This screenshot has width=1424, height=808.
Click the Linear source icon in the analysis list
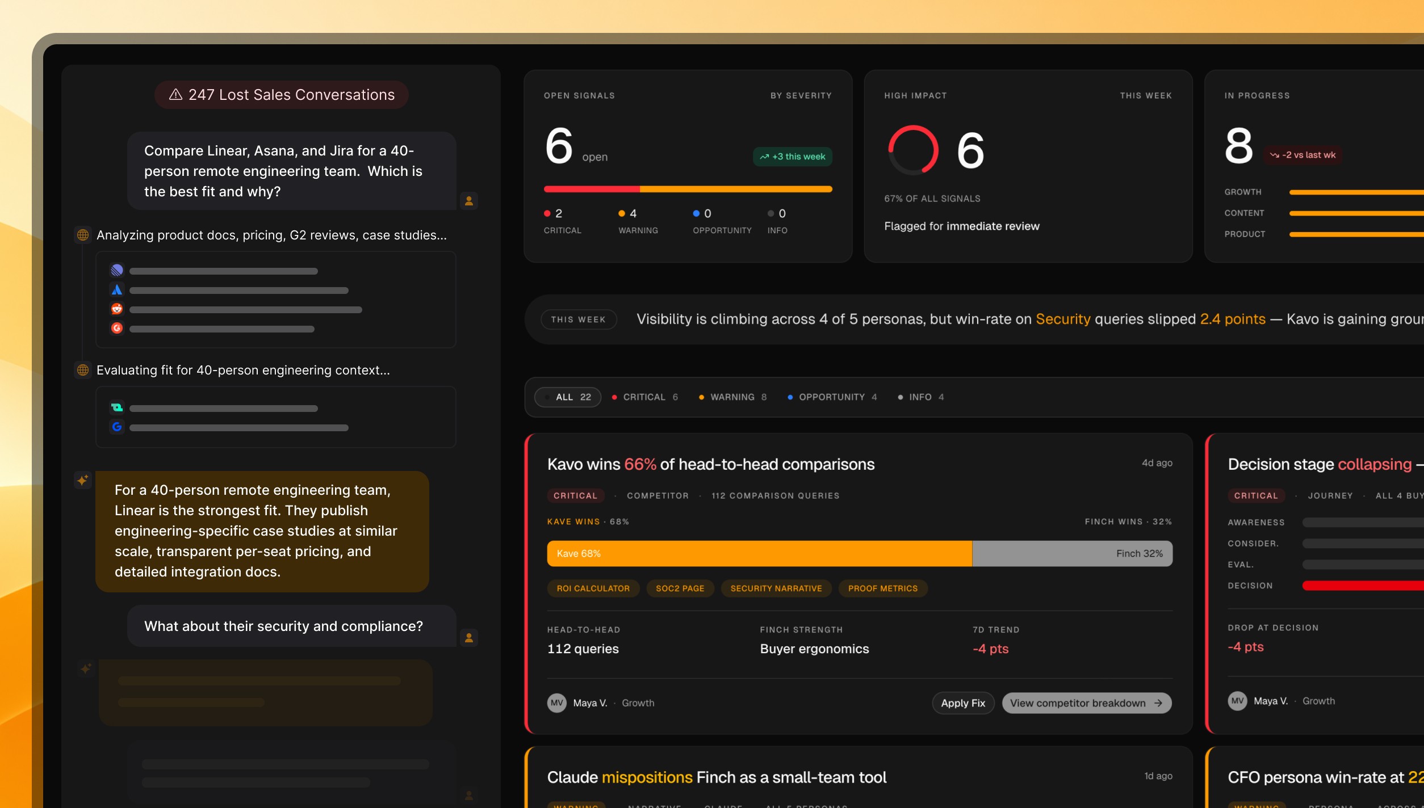point(117,270)
